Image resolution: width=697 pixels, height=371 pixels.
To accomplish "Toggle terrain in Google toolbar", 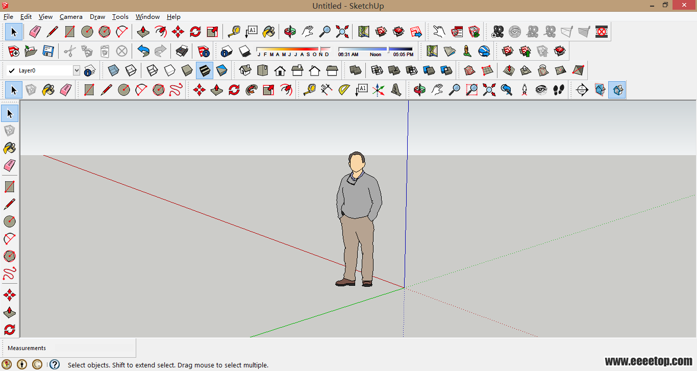I will tap(450, 51).
